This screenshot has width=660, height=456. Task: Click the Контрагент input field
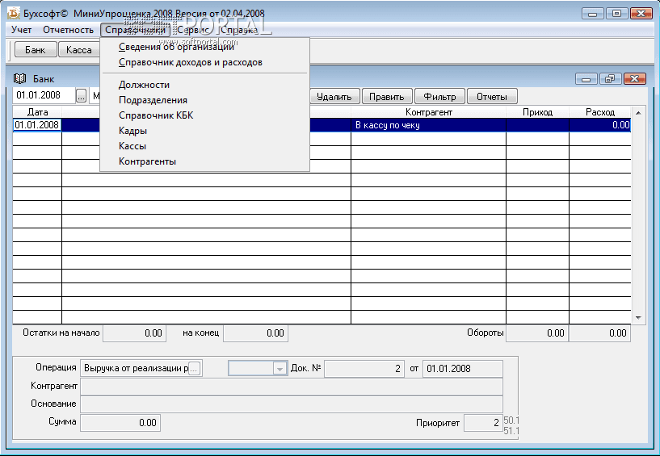292,386
